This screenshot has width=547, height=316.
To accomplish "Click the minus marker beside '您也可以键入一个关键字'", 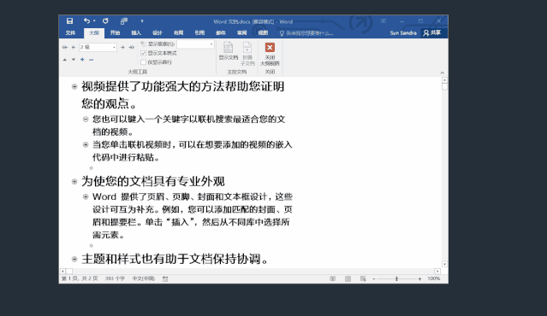I will pyautogui.click(x=86, y=120).
